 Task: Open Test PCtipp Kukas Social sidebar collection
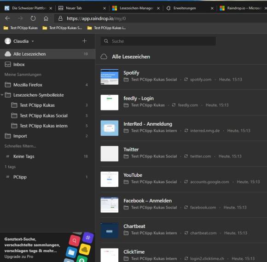pyautogui.click(x=47, y=116)
